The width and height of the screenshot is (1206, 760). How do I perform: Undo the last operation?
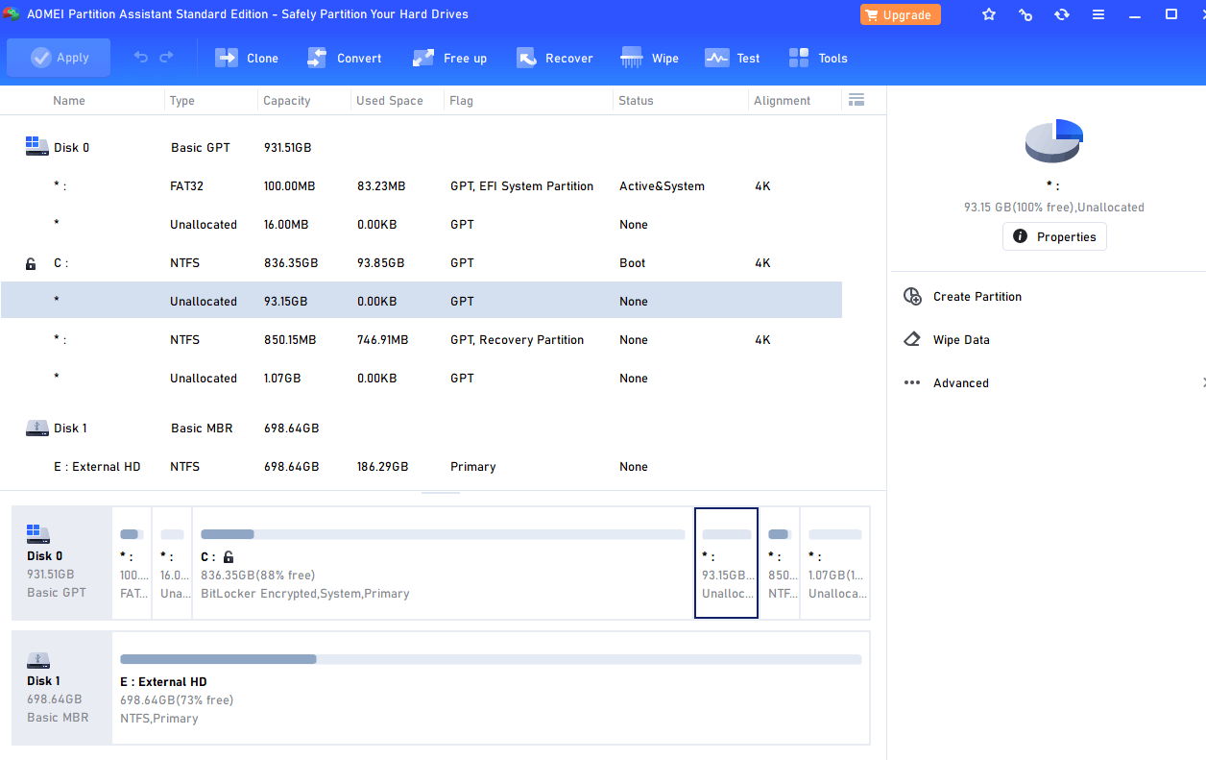tap(141, 58)
